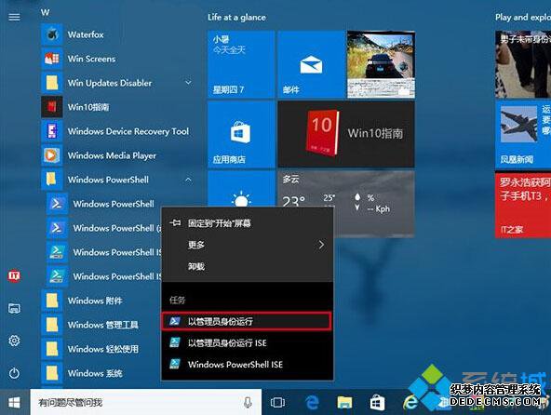Open the racing car photo tile
Screen dimensions: 551x415
click(381, 64)
